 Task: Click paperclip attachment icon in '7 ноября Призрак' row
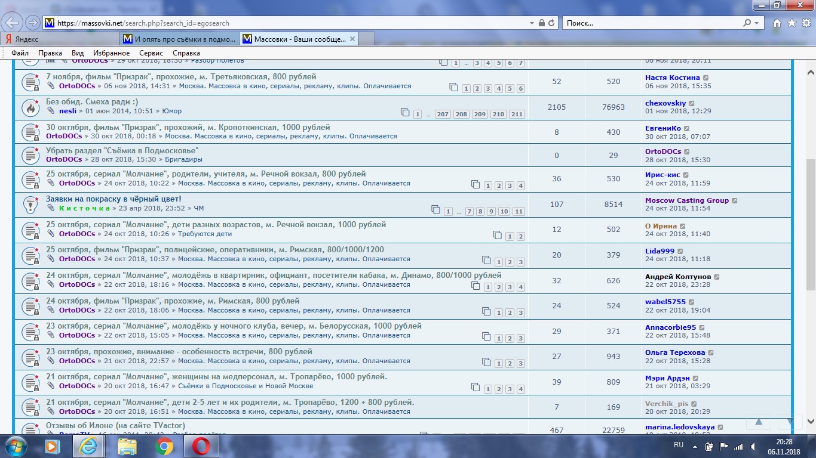point(51,86)
